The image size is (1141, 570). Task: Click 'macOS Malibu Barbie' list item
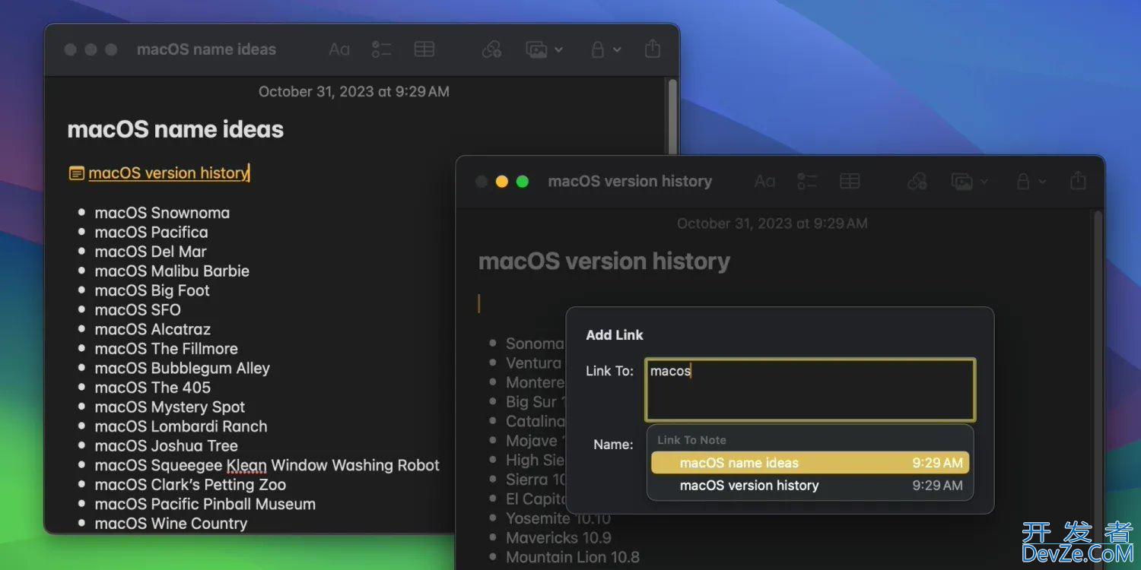point(172,271)
